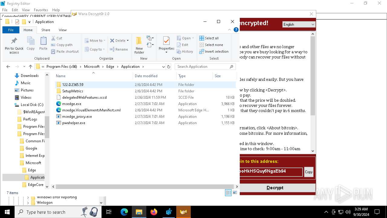Switch to Details view layout icon
Screen dimensions: 387x218
(x=228, y=193)
